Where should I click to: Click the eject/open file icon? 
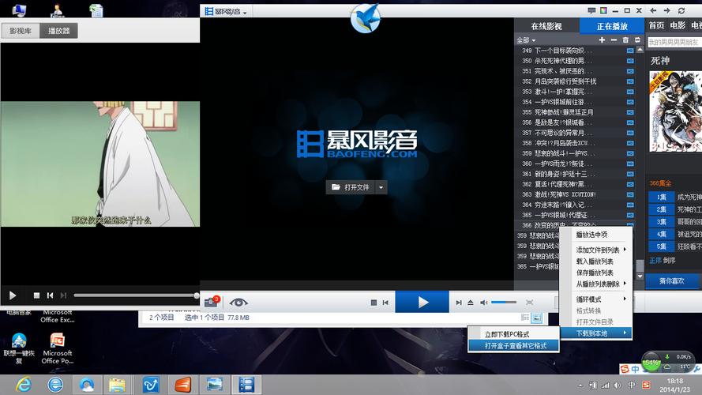click(x=471, y=303)
